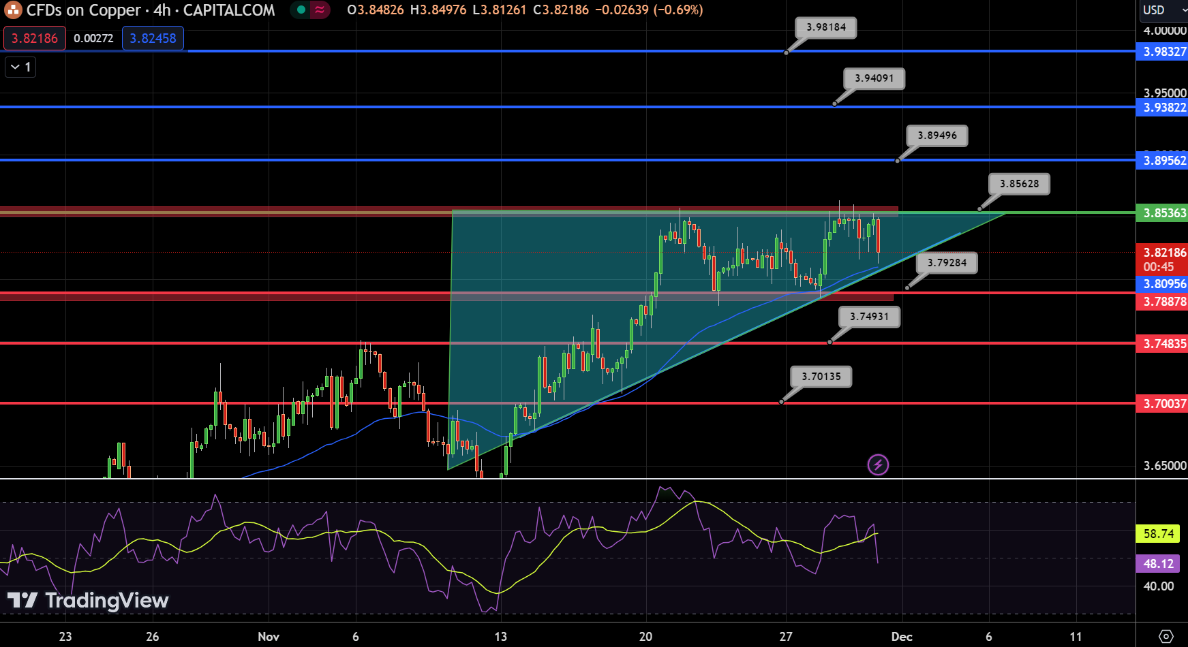Screen dimensions: 1188x647
Task: Click the Nov date on time axis
Action: coord(269,637)
